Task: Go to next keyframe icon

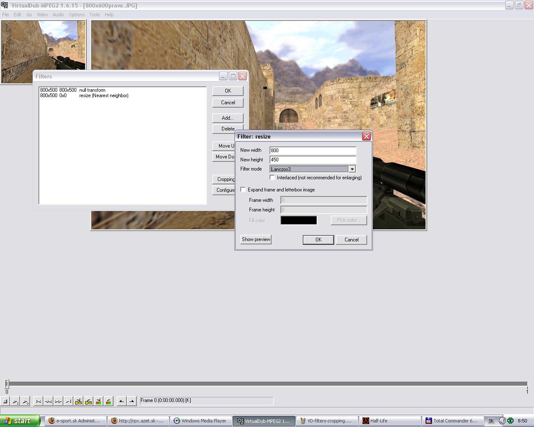Action: (x=88, y=402)
